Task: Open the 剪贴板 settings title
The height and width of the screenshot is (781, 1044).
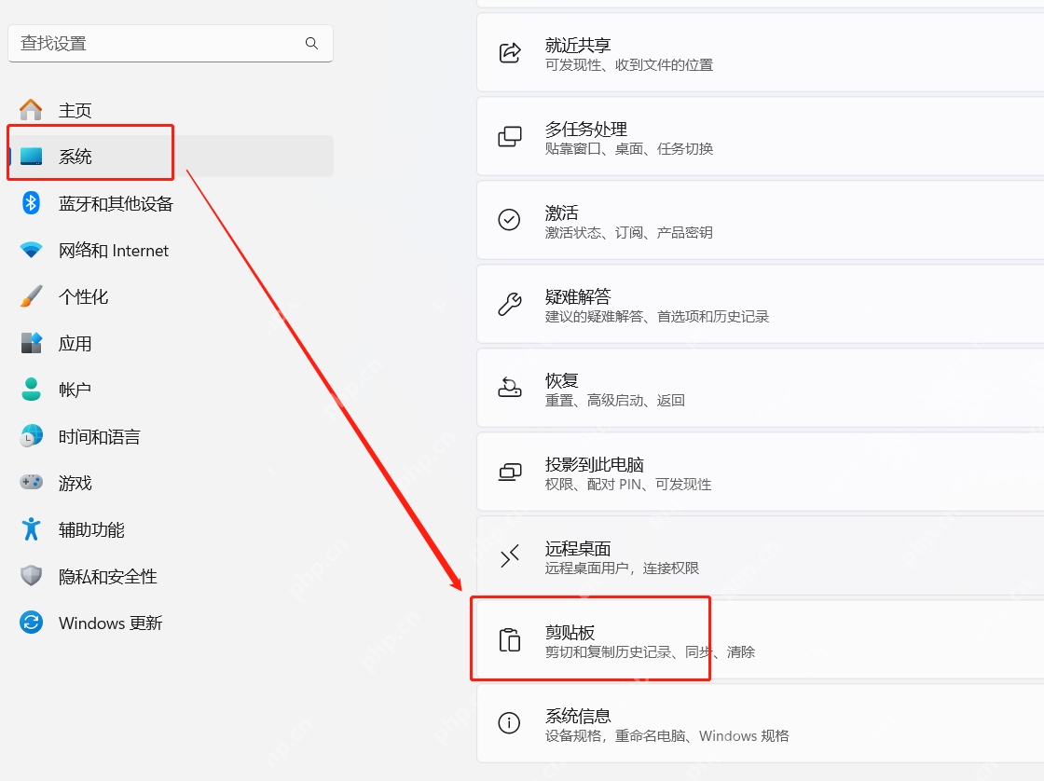Action: point(570,633)
